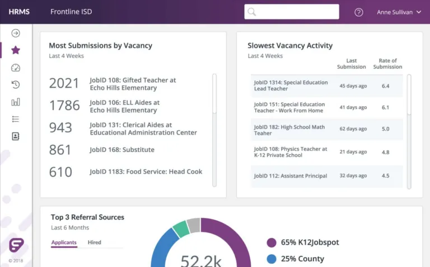This screenshot has height=267, width=430.
Task: Click inside the top search field
Action: tap(297, 12)
